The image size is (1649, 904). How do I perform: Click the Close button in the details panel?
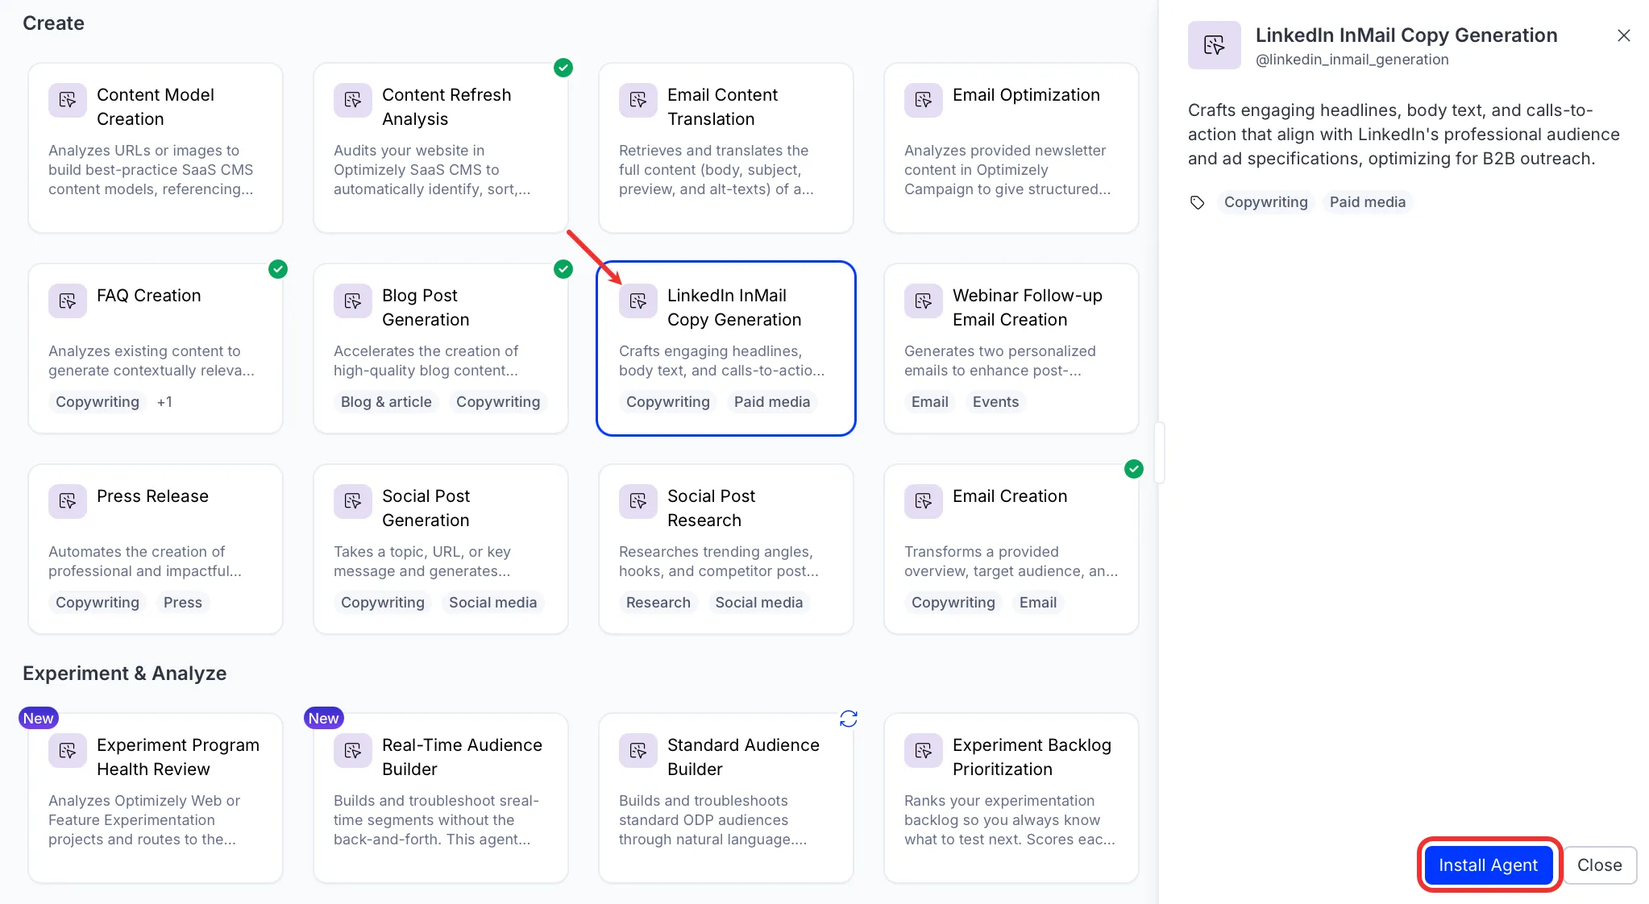click(x=1600, y=865)
